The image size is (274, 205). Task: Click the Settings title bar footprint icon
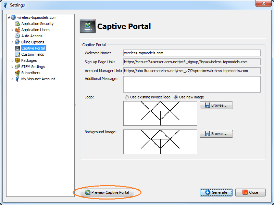5,5
